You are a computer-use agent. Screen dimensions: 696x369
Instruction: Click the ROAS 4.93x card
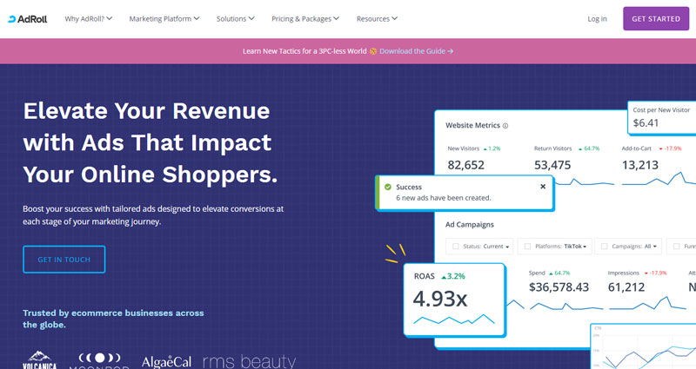pos(454,300)
